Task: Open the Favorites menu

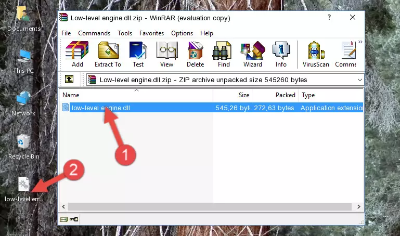Action: 151,33
